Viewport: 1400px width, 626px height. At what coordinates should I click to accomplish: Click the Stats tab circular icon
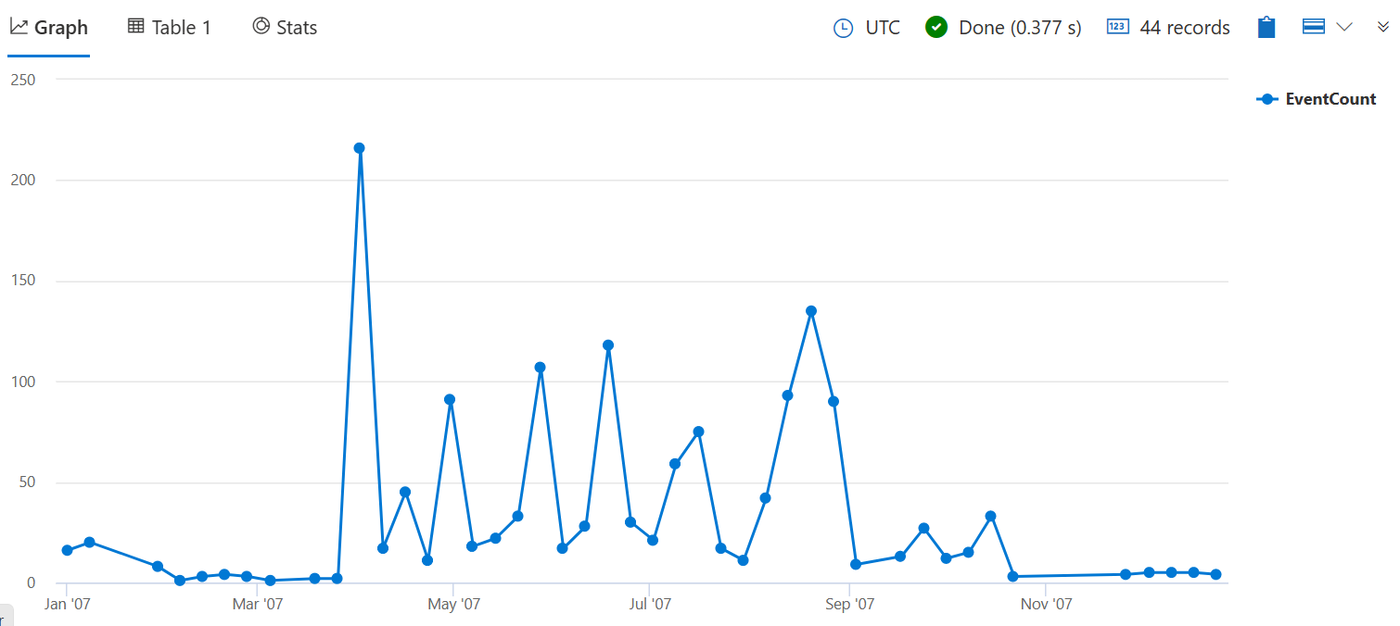click(261, 27)
